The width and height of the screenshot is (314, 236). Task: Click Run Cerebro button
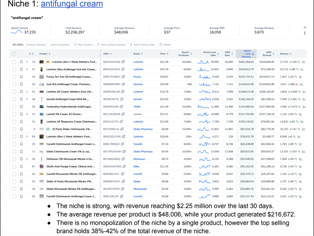click(x=84, y=45)
